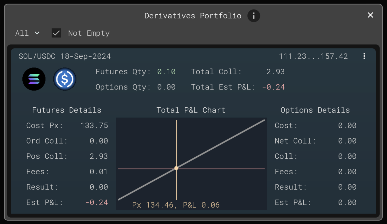Click the Total P&L Chart heading
The height and width of the screenshot is (224, 387).
[x=191, y=110]
